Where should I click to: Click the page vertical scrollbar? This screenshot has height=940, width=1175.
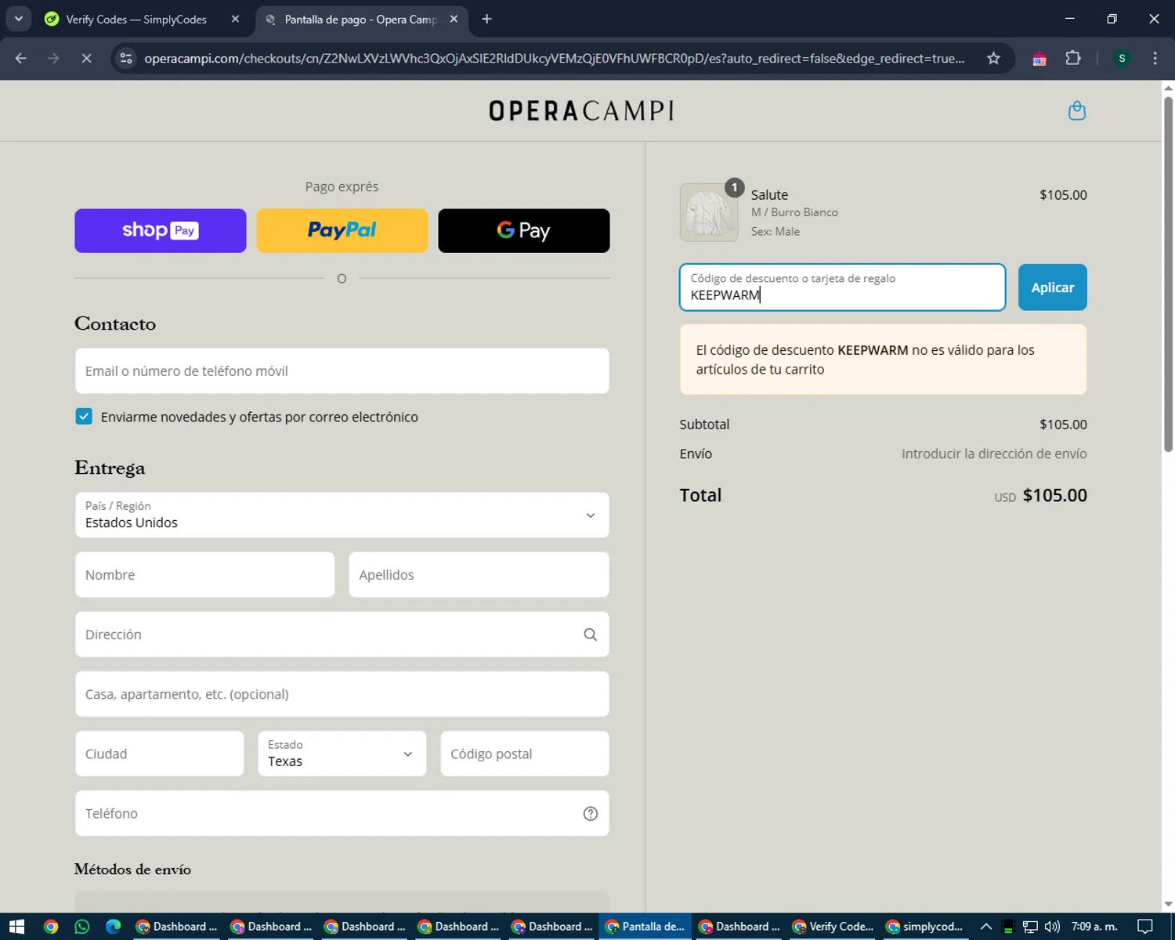pos(1168,274)
